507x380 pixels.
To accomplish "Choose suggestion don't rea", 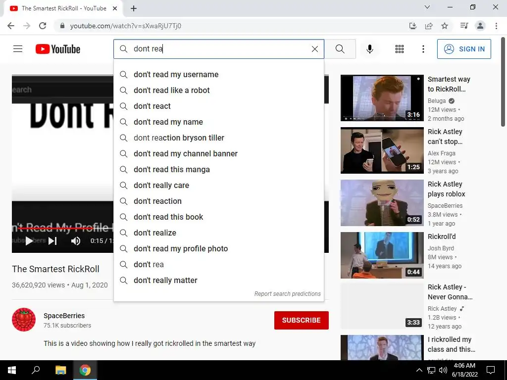I will 218,264.
